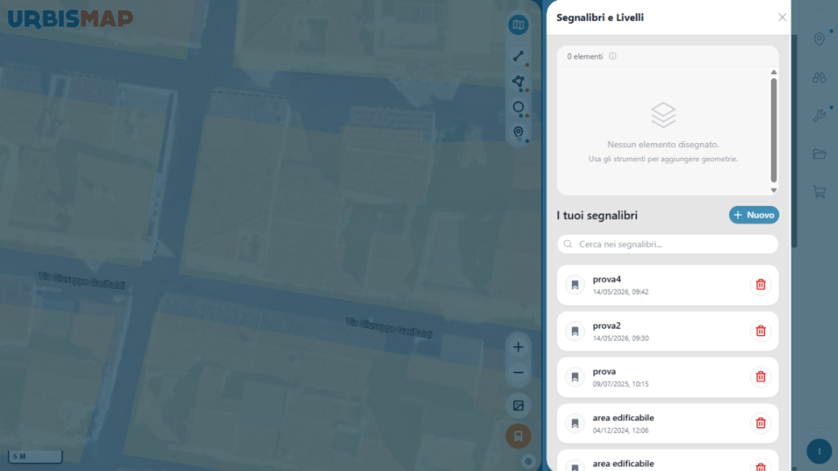The height and width of the screenshot is (471, 838).
Task: Click the URBISMAP logo
Action: click(71, 19)
